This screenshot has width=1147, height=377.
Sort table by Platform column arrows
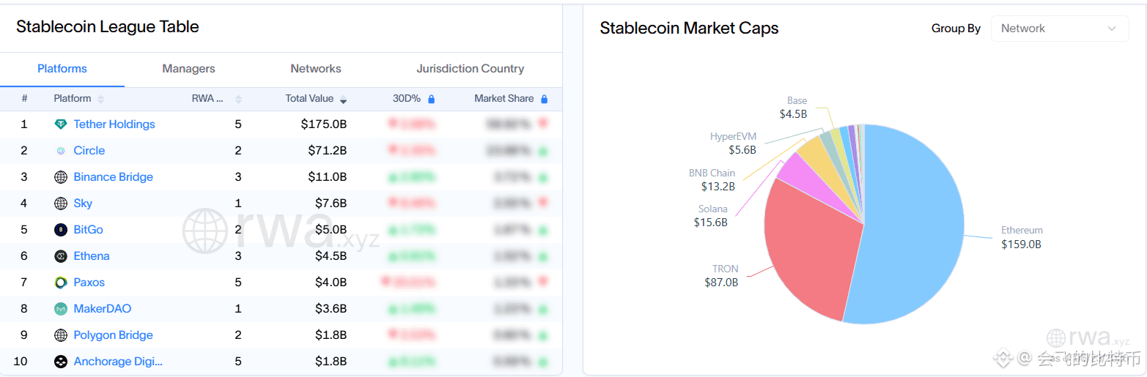100,100
